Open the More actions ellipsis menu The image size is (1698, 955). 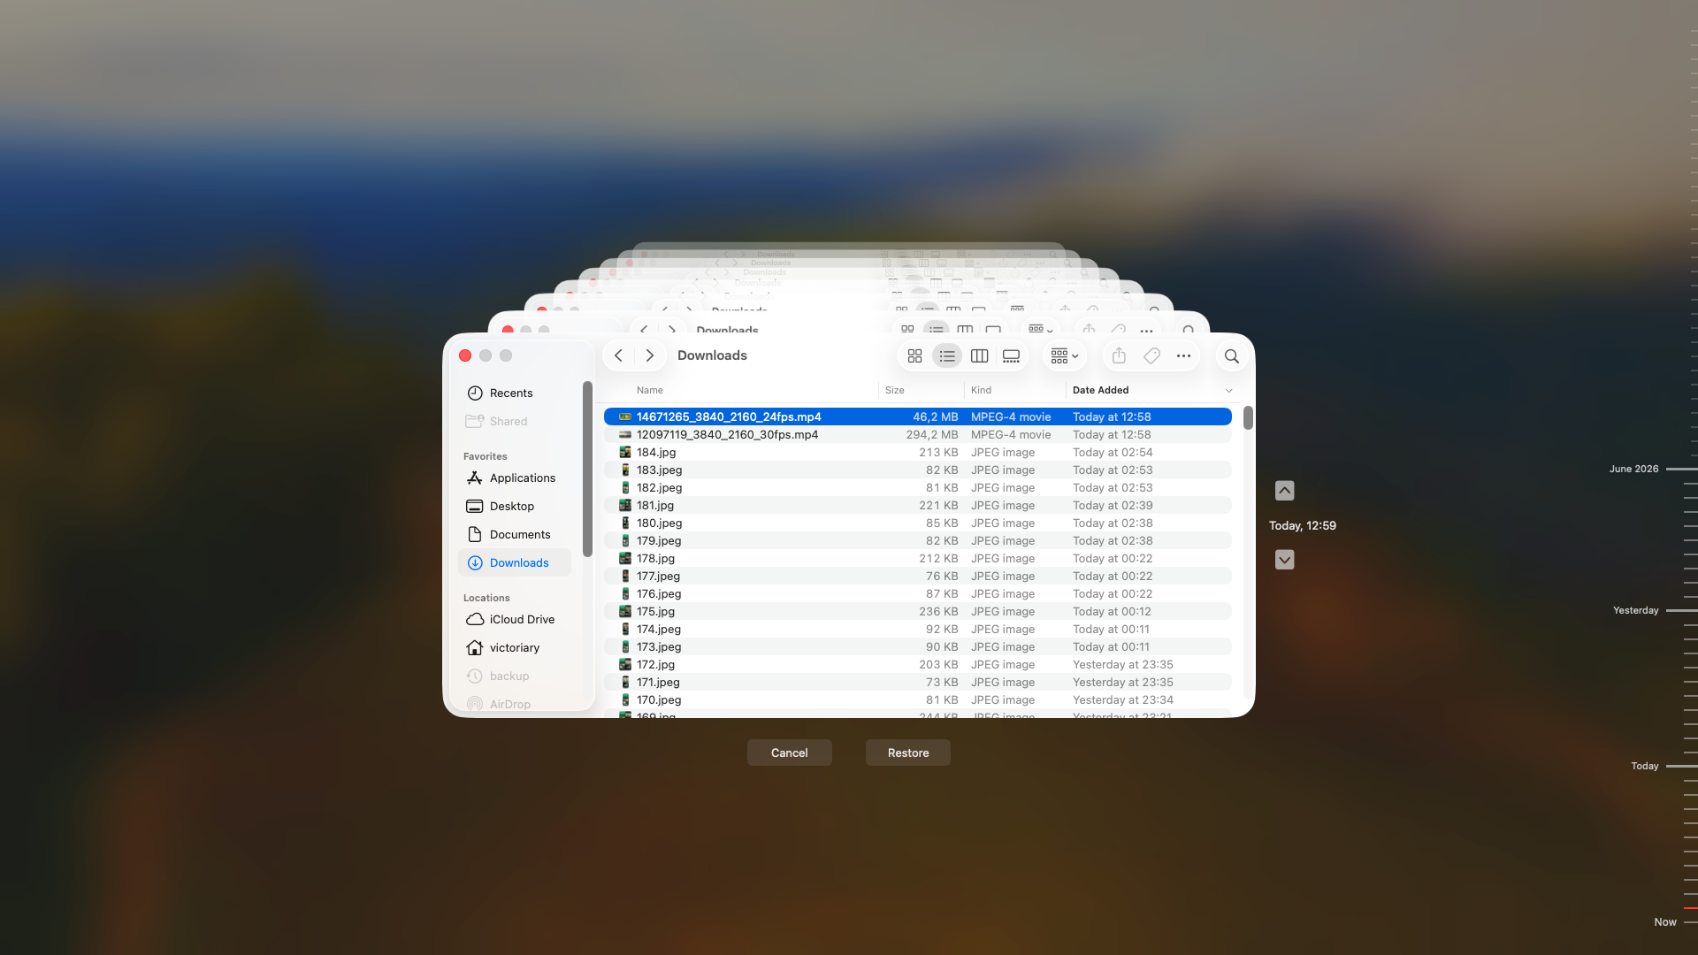click(1183, 355)
